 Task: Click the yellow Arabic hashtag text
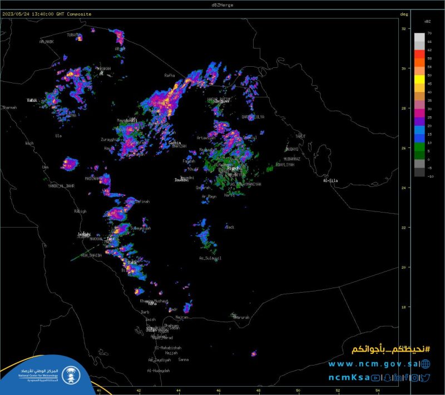coord(391,349)
